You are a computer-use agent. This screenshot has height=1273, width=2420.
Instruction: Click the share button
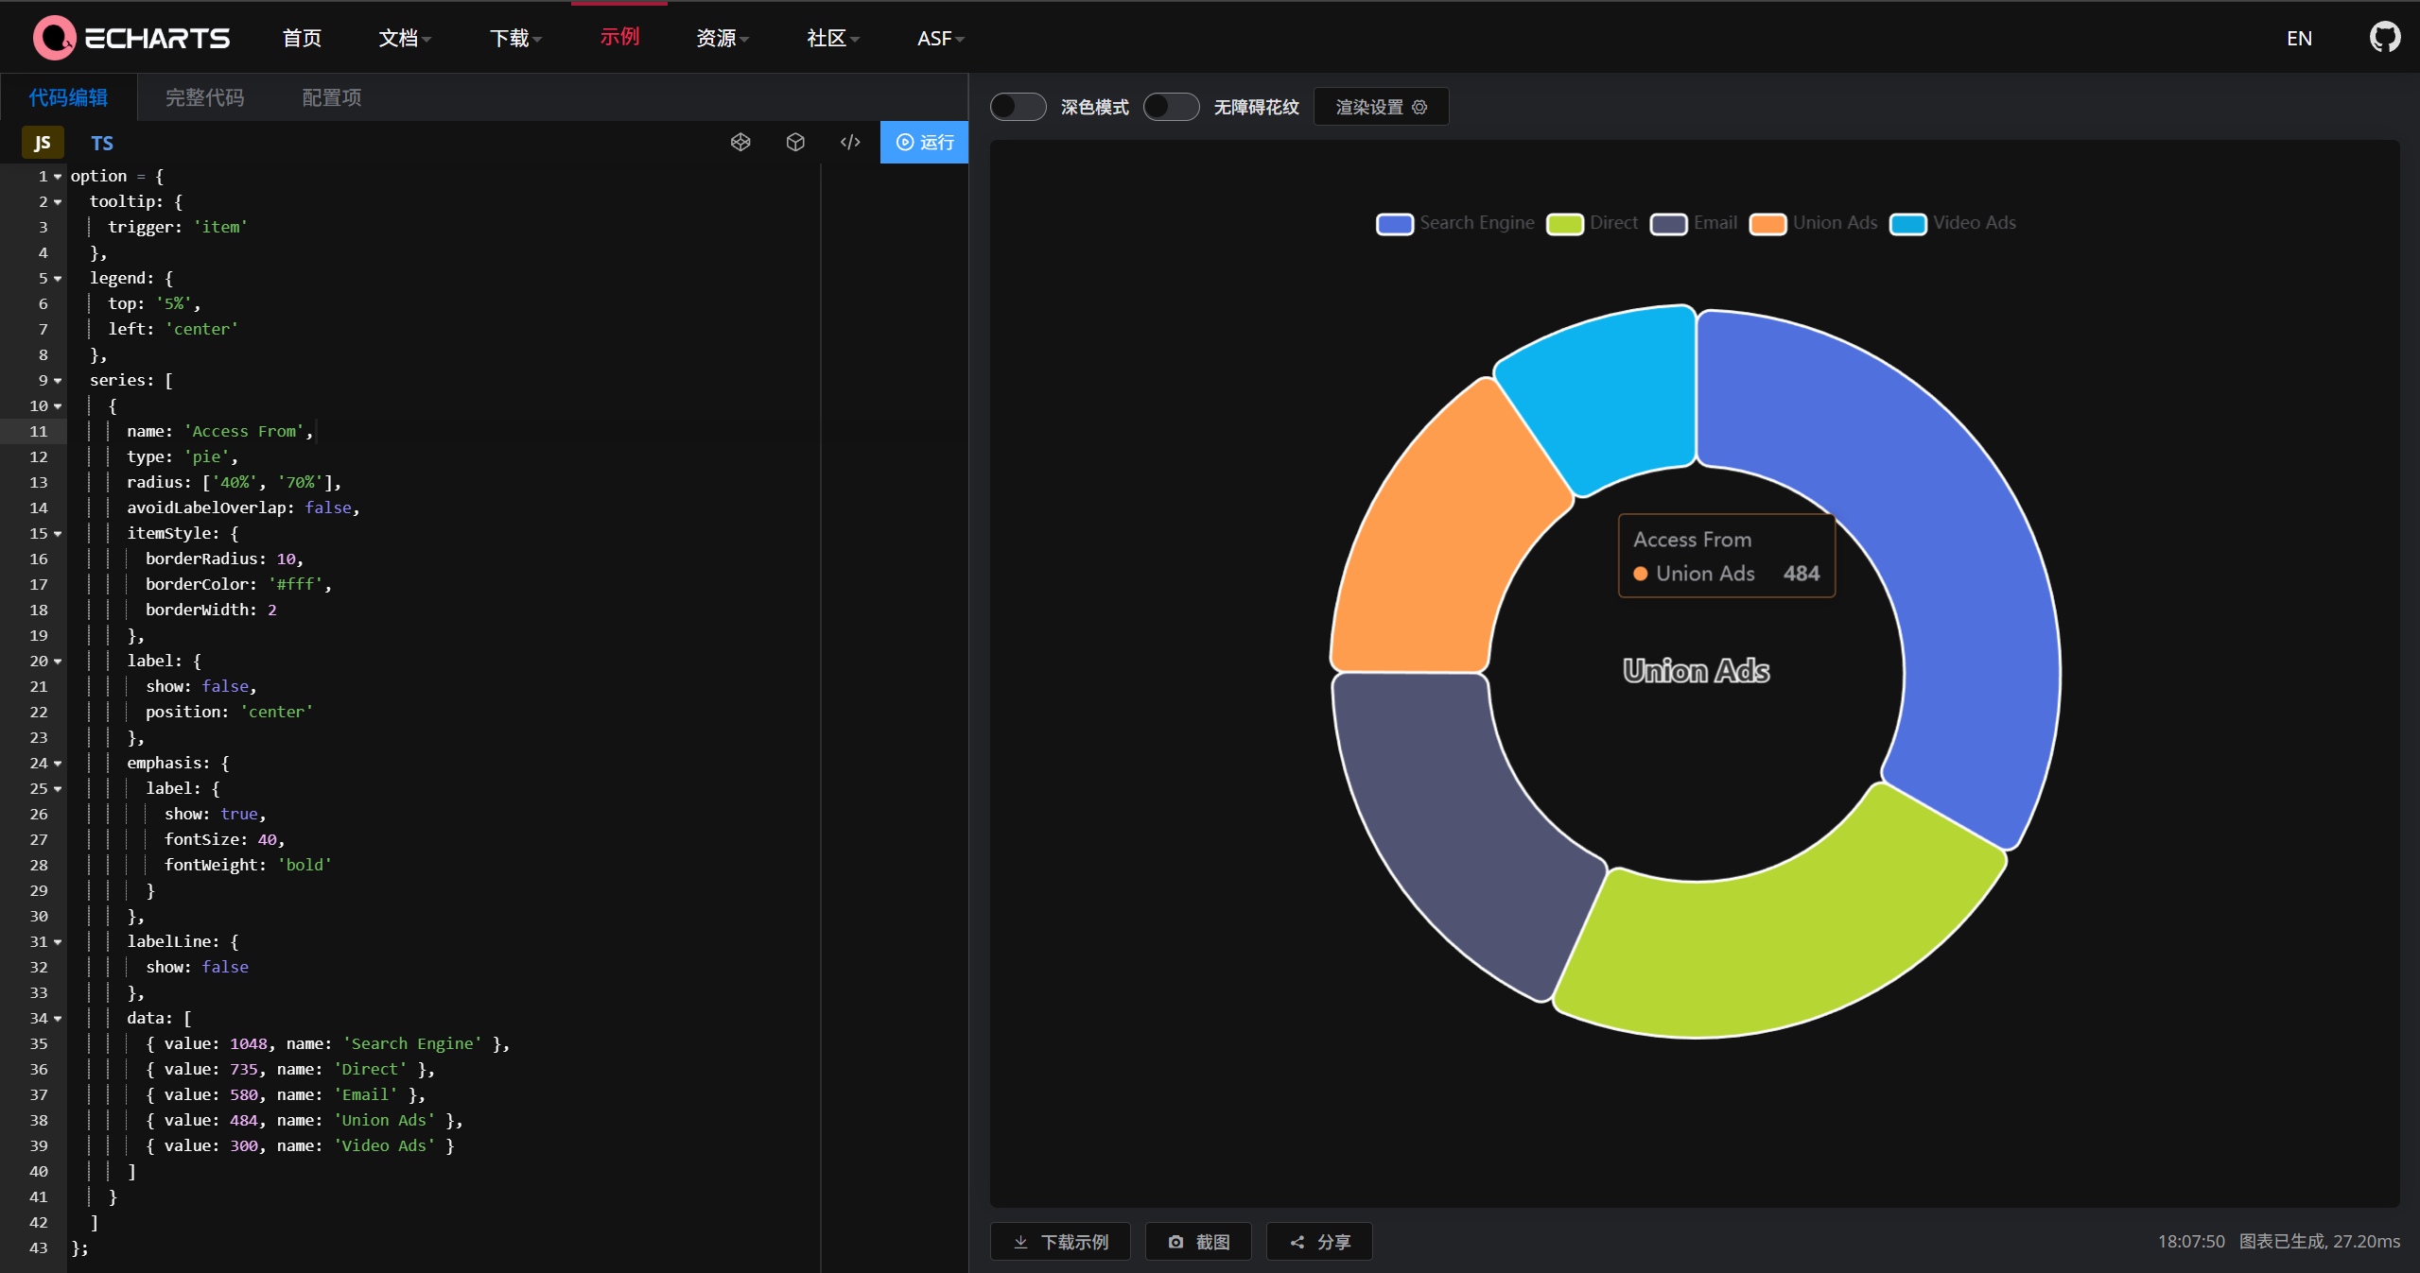[x=1319, y=1241]
